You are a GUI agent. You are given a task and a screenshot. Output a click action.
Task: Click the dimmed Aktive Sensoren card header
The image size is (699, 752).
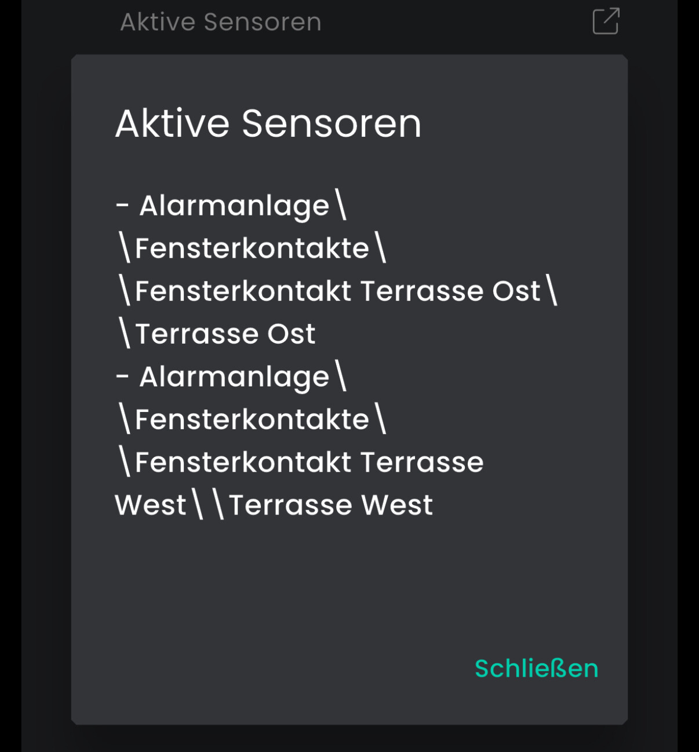click(220, 23)
